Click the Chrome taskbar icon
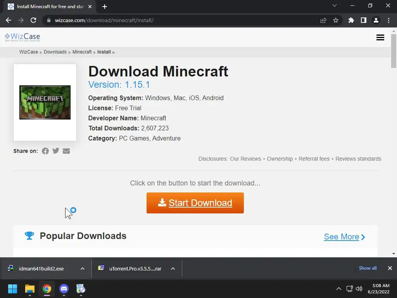This screenshot has width=397, height=298. coord(47,289)
